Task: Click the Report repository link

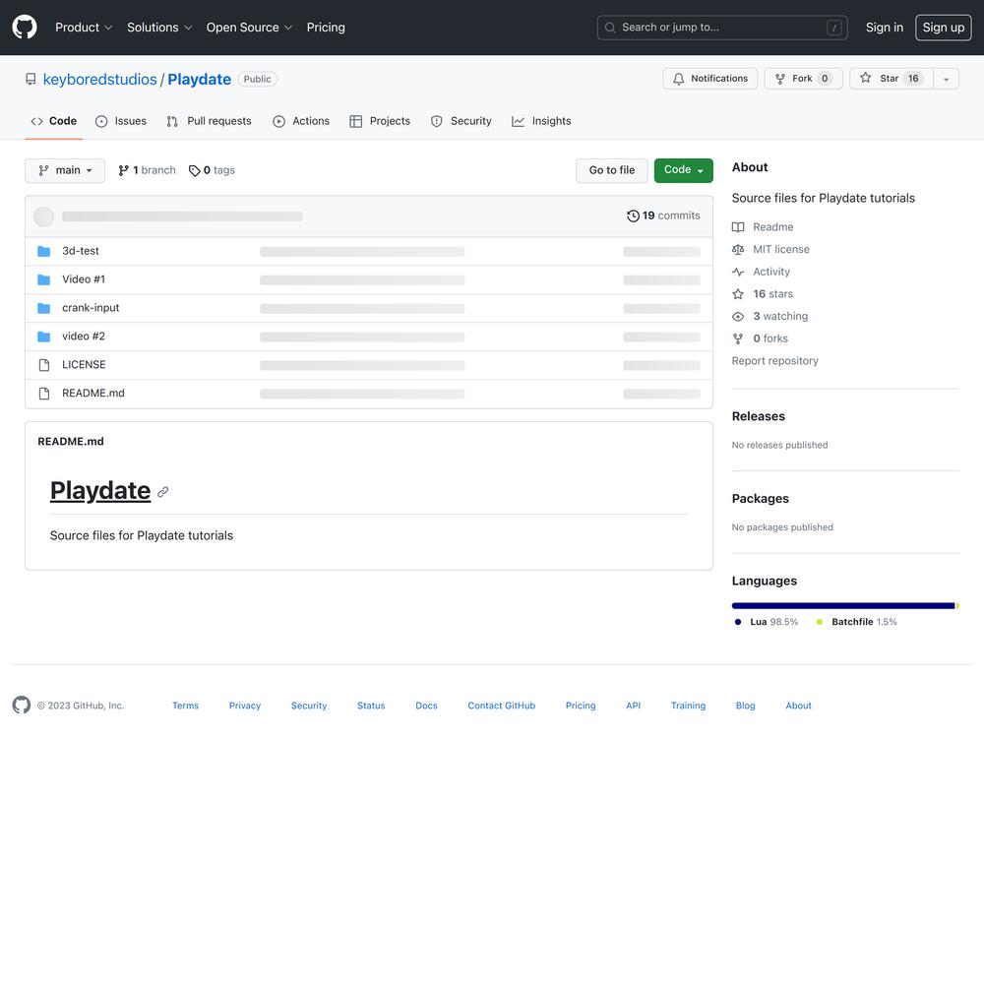Action: click(x=775, y=361)
